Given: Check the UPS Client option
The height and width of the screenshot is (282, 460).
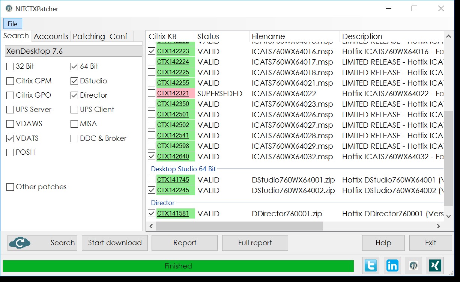Looking at the screenshot, I should click(74, 110).
